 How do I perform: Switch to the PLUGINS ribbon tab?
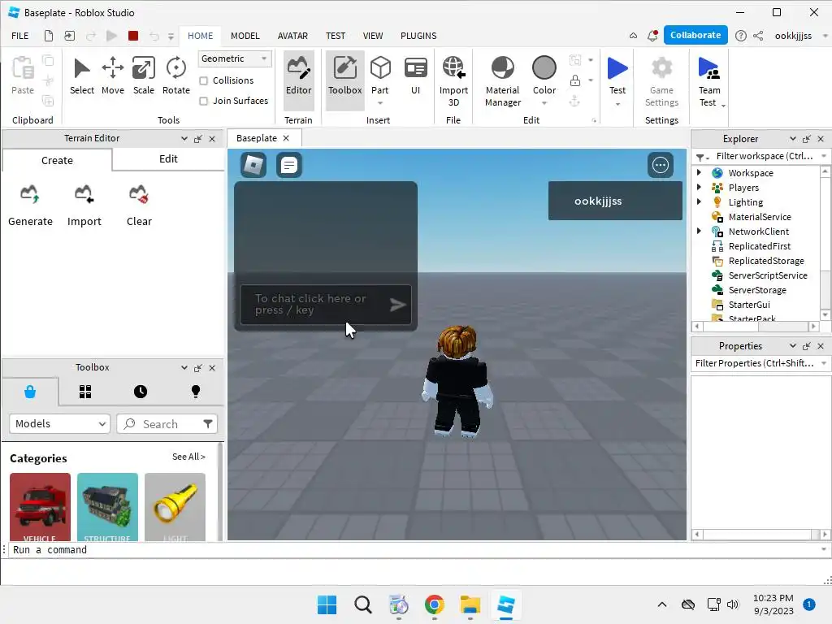point(418,36)
